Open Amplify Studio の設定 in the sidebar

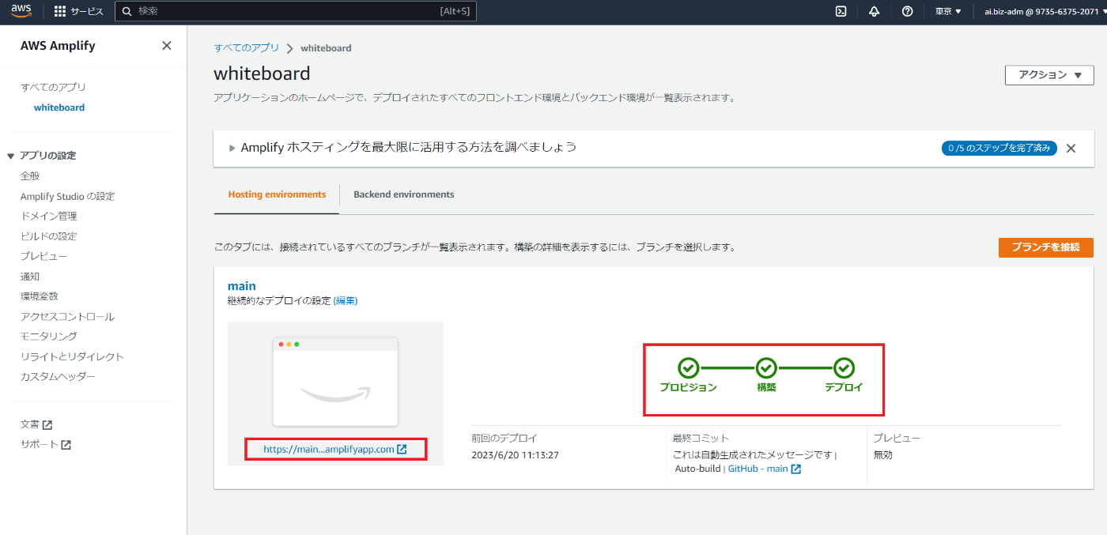click(67, 196)
